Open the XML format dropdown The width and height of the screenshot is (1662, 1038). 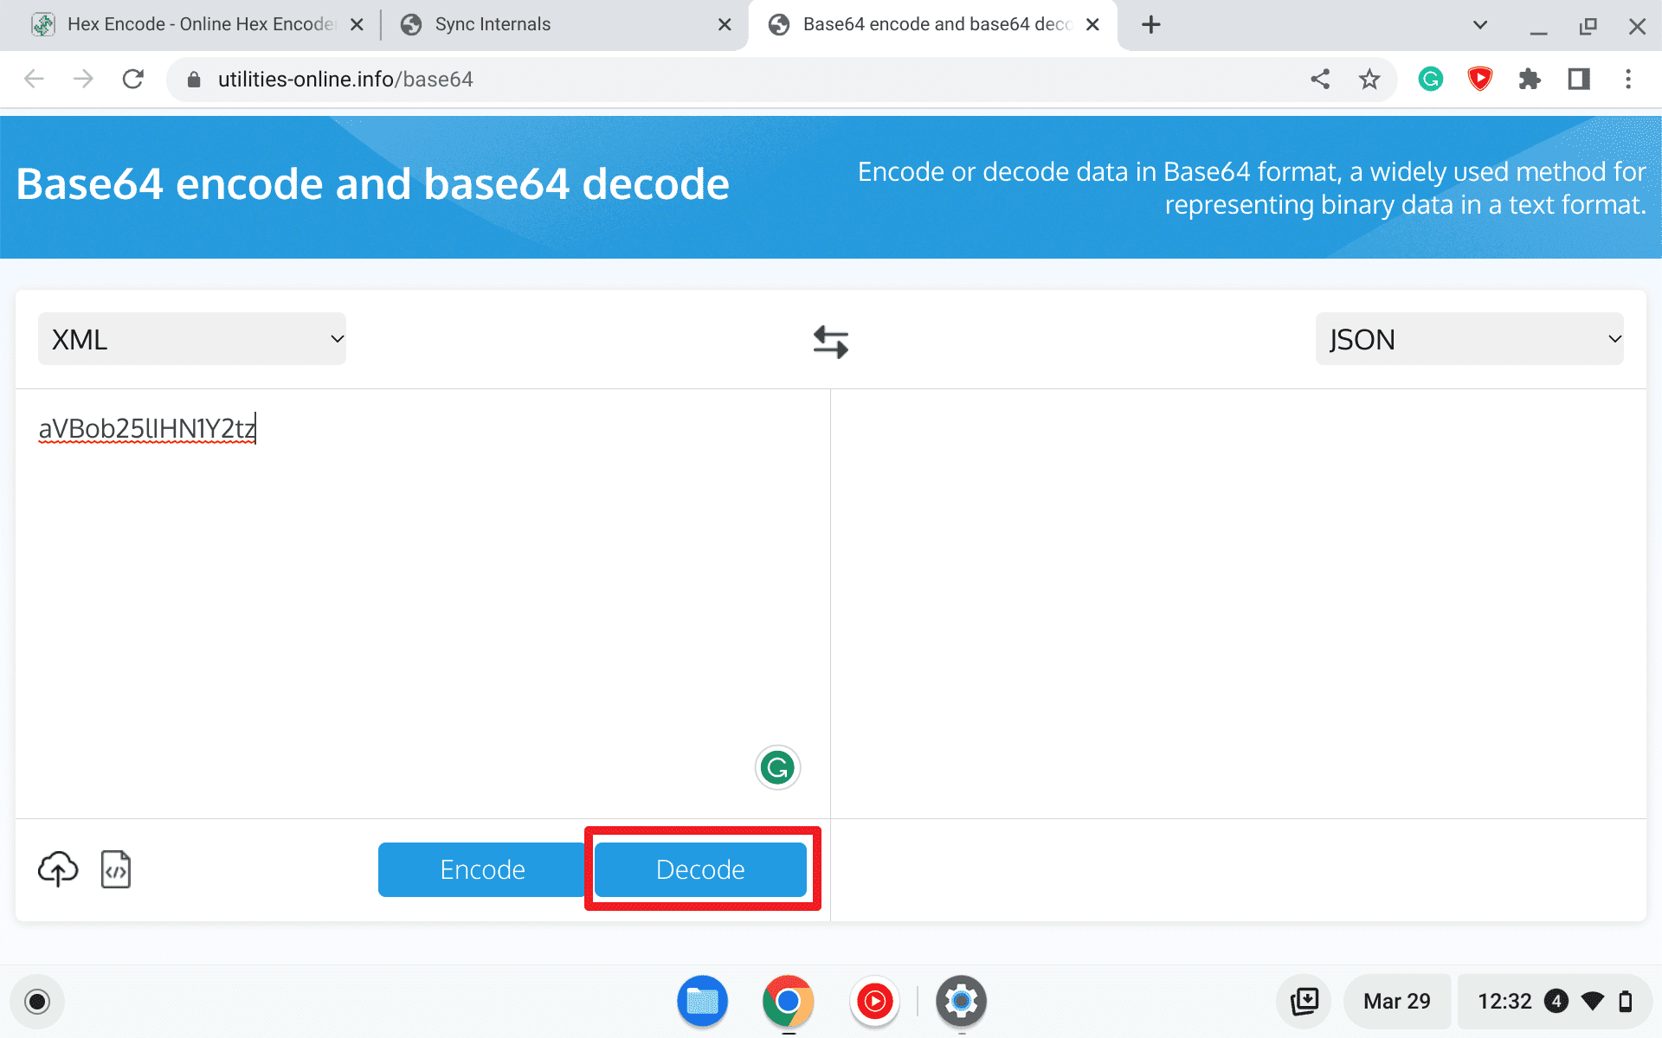(192, 339)
